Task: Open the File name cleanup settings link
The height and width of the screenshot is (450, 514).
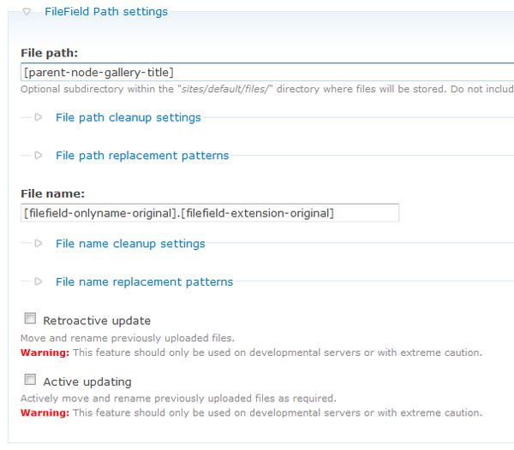Action: pos(130,244)
